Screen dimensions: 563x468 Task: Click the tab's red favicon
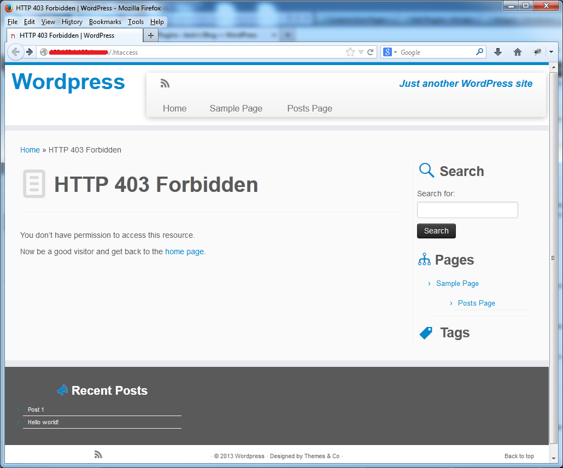coord(13,36)
